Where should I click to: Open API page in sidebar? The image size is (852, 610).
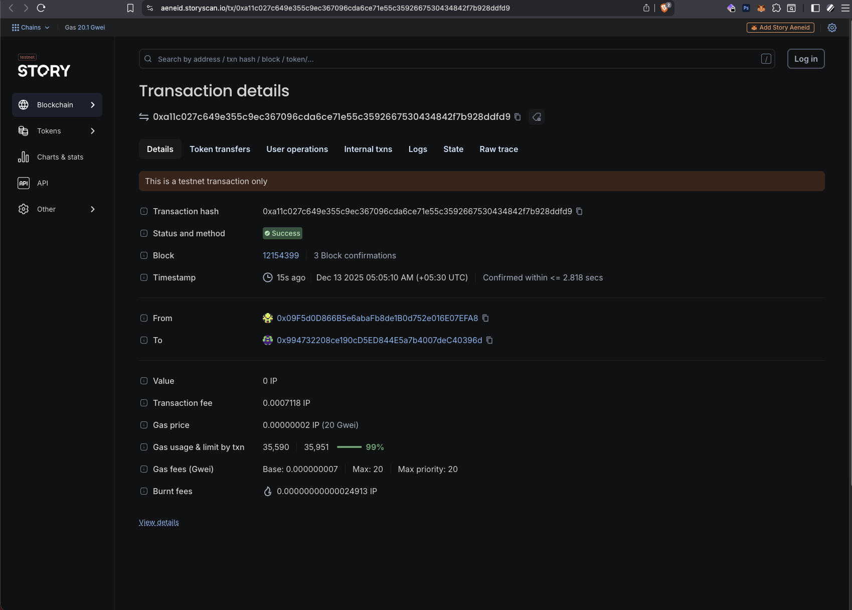click(57, 183)
